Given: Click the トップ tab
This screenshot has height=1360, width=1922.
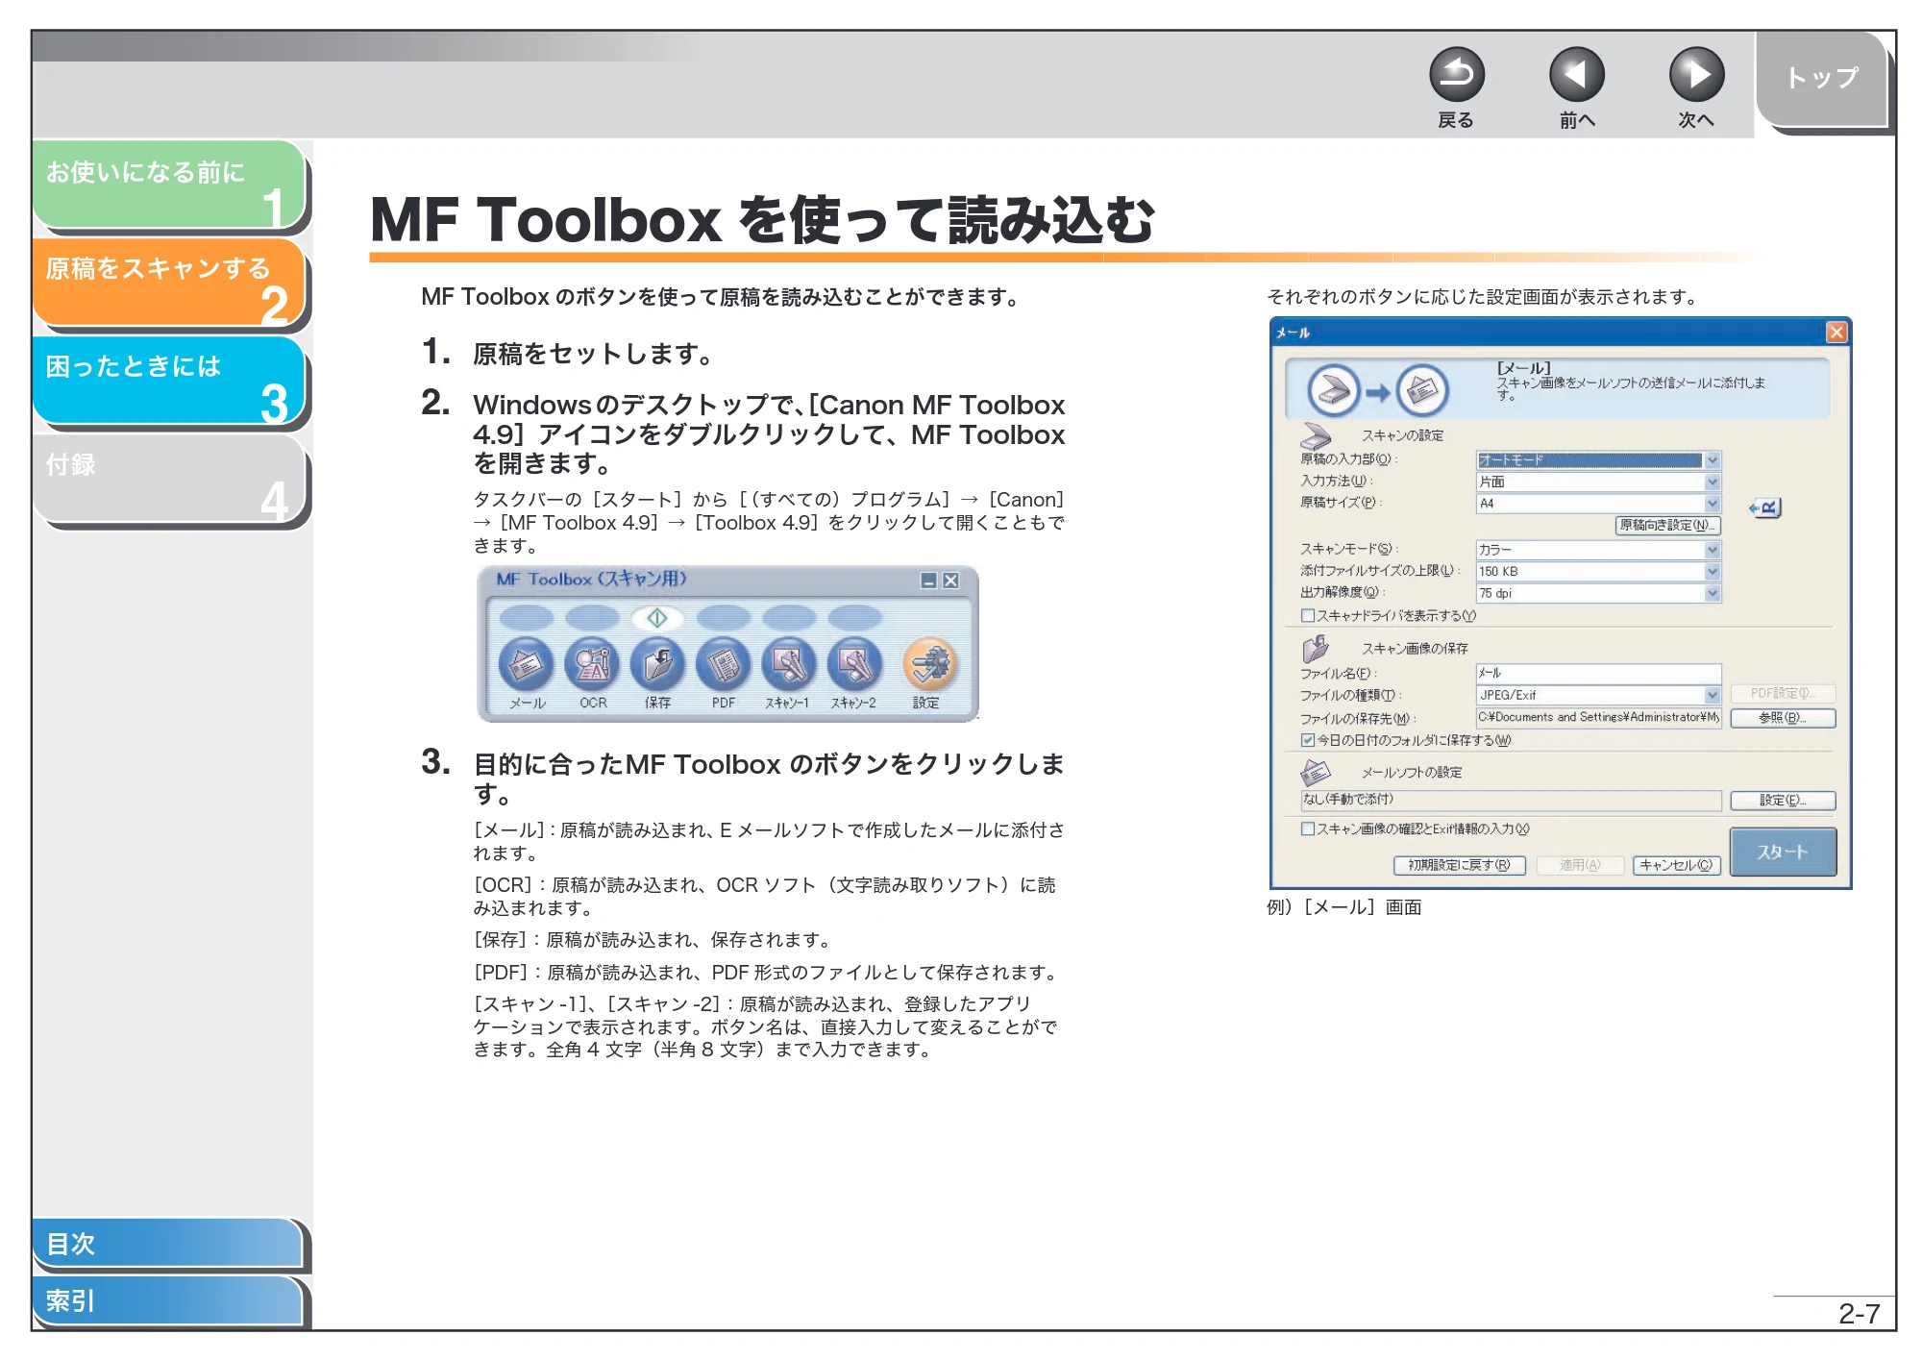Looking at the screenshot, I should pos(1821,79).
